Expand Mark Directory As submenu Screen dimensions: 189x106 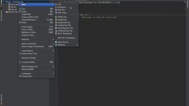[37, 67]
